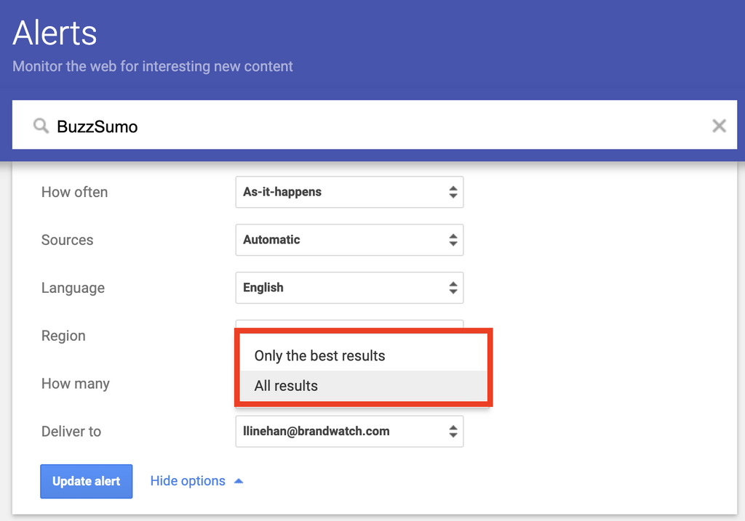Click the "How often" label
This screenshot has height=521, width=745.
pyautogui.click(x=74, y=193)
